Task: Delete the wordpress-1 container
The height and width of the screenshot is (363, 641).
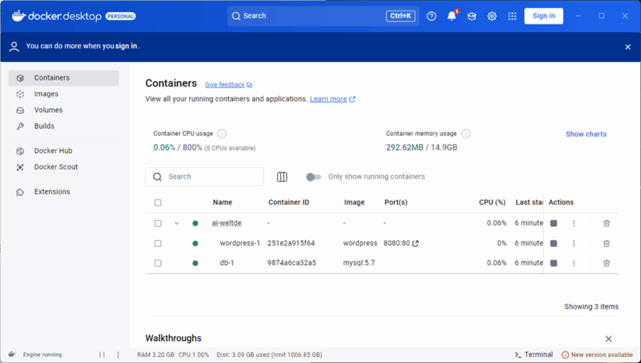Action: [607, 243]
